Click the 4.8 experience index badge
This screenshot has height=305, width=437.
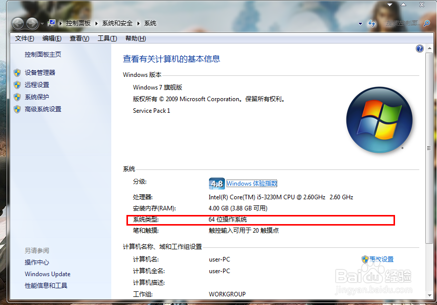pos(216,184)
